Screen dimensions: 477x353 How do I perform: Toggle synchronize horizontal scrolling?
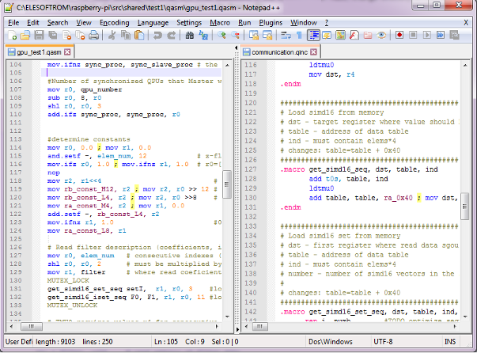pyautogui.click(x=267, y=36)
